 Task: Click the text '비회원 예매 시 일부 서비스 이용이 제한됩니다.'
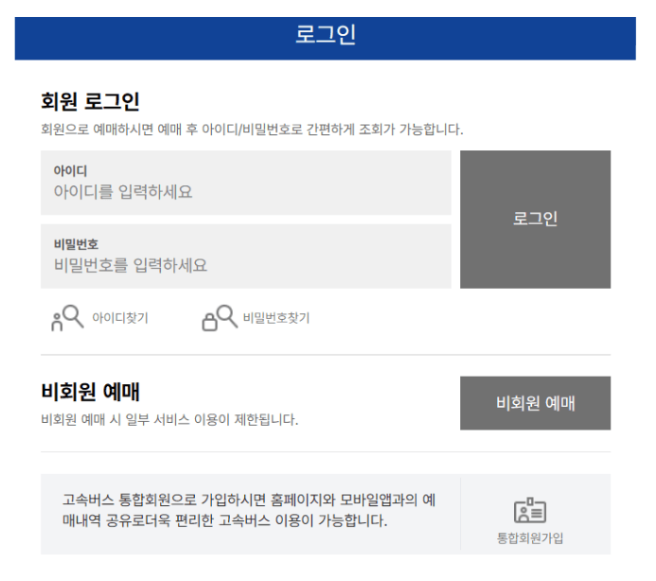[x=169, y=419]
